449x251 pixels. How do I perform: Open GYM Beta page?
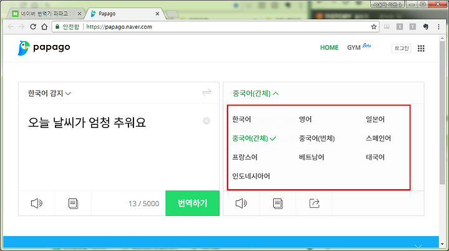[359, 47]
